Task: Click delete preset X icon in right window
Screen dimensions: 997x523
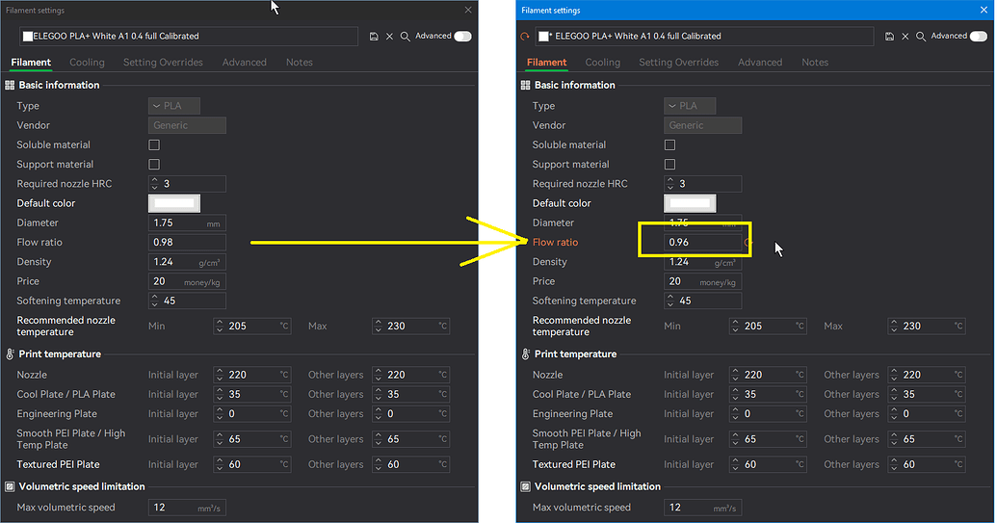Action: [x=905, y=37]
